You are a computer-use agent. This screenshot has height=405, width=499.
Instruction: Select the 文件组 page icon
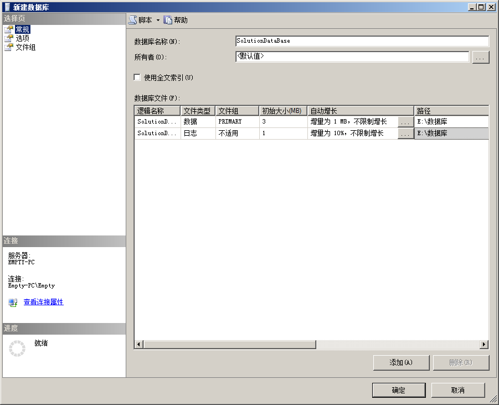tap(8, 47)
